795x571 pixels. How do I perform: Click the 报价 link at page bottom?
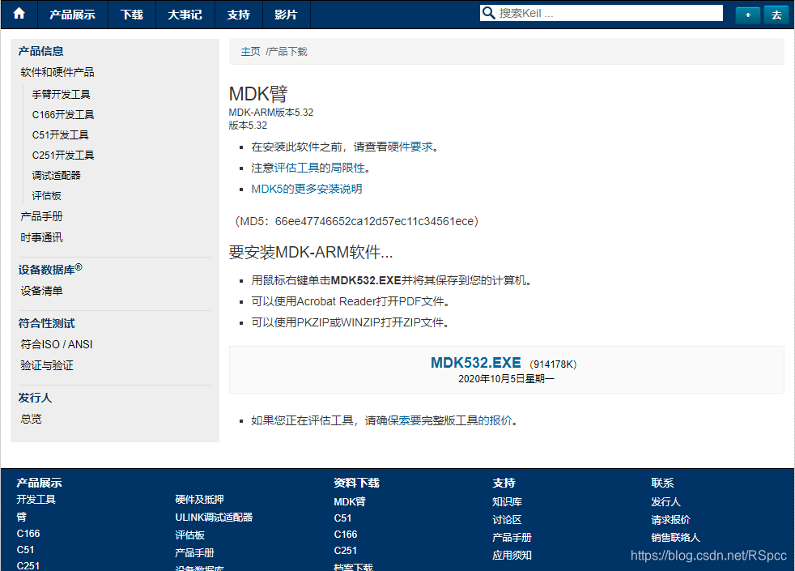click(x=504, y=420)
